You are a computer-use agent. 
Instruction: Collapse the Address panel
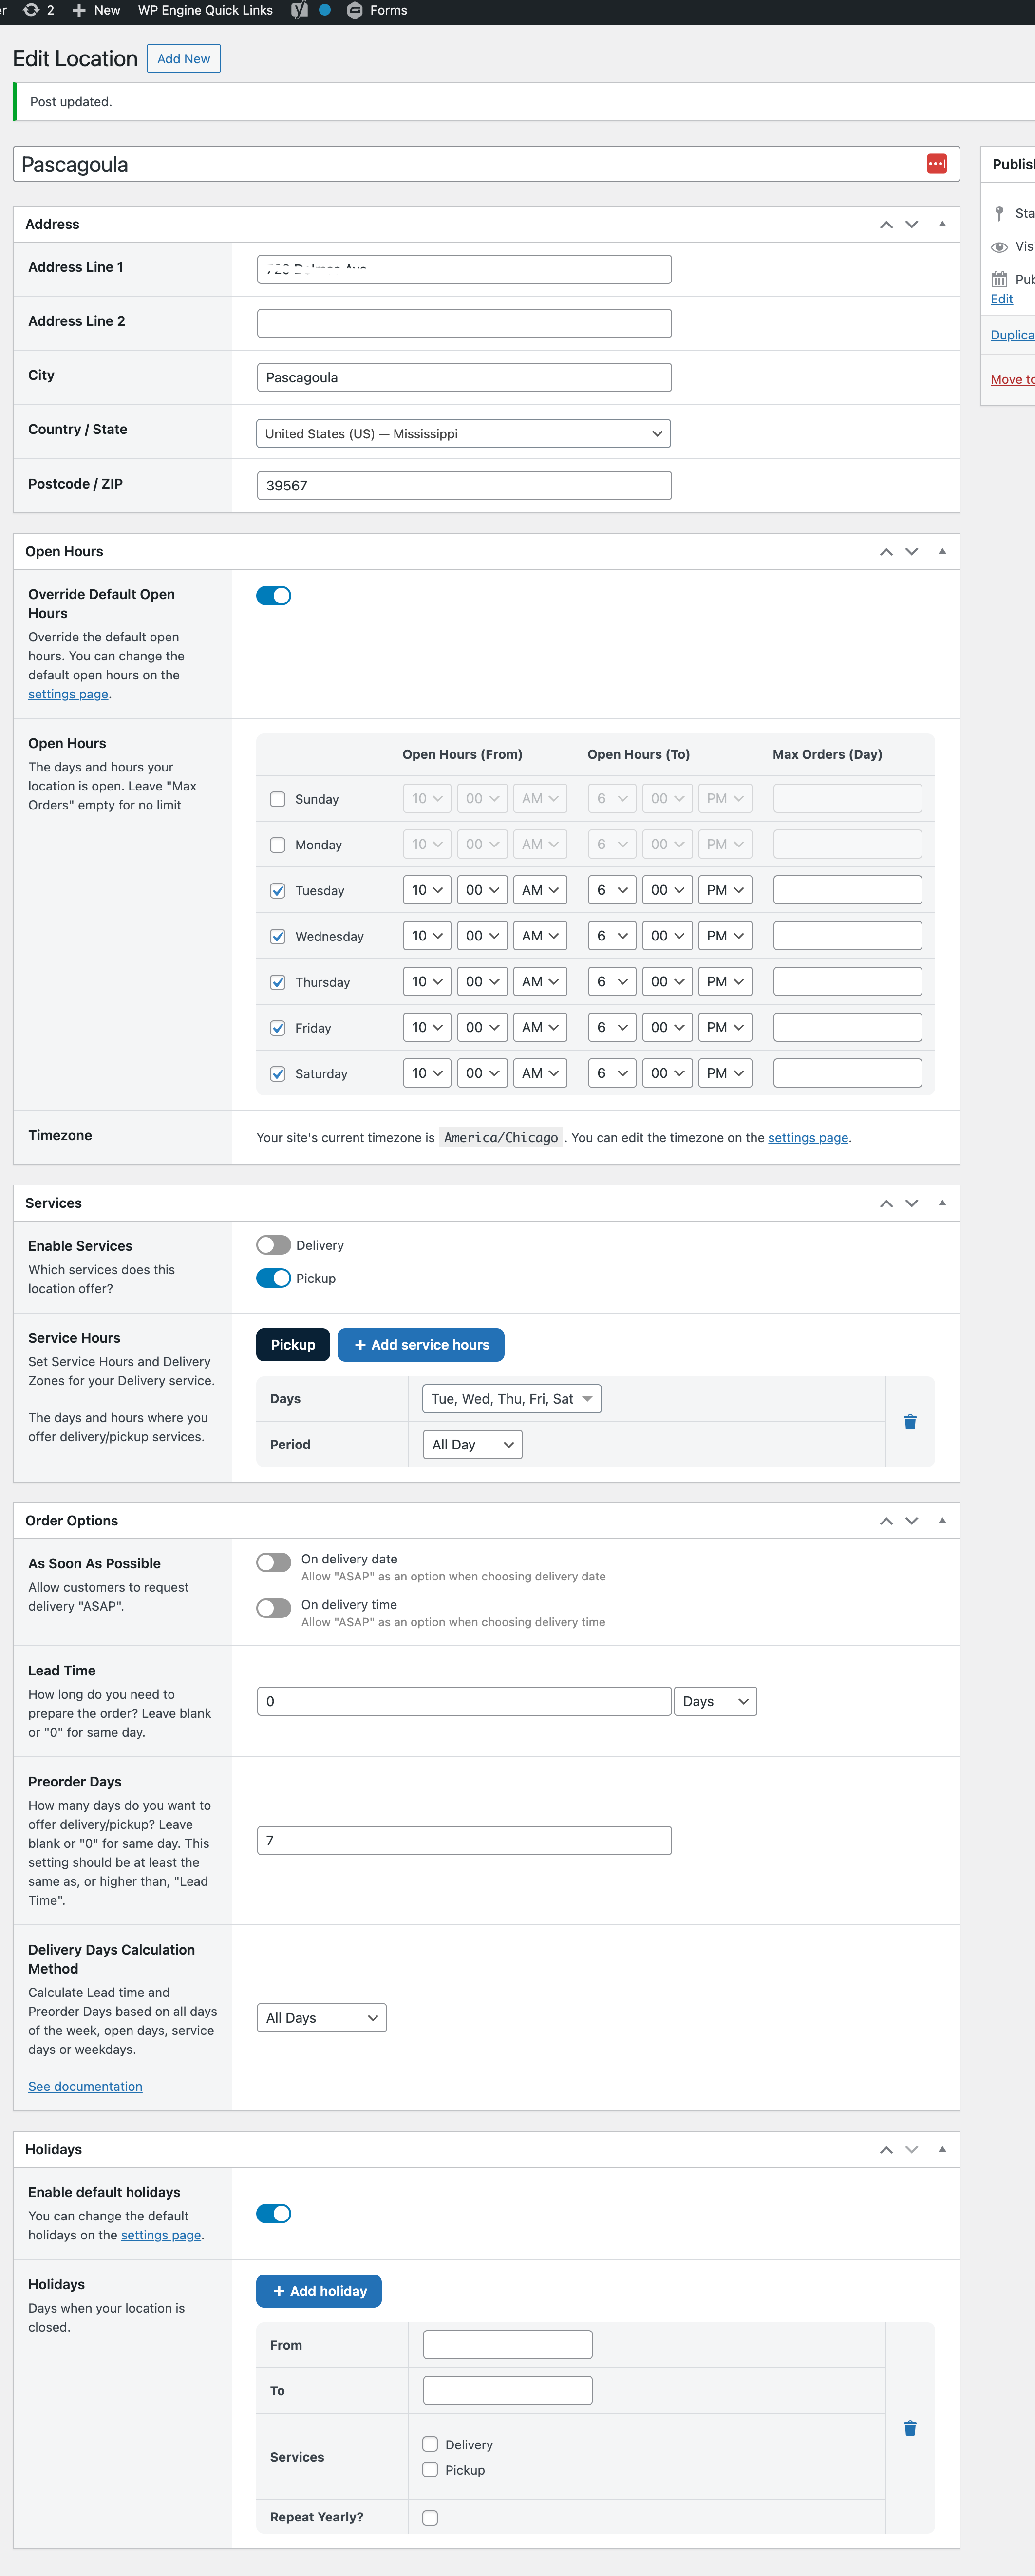point(942,224)
